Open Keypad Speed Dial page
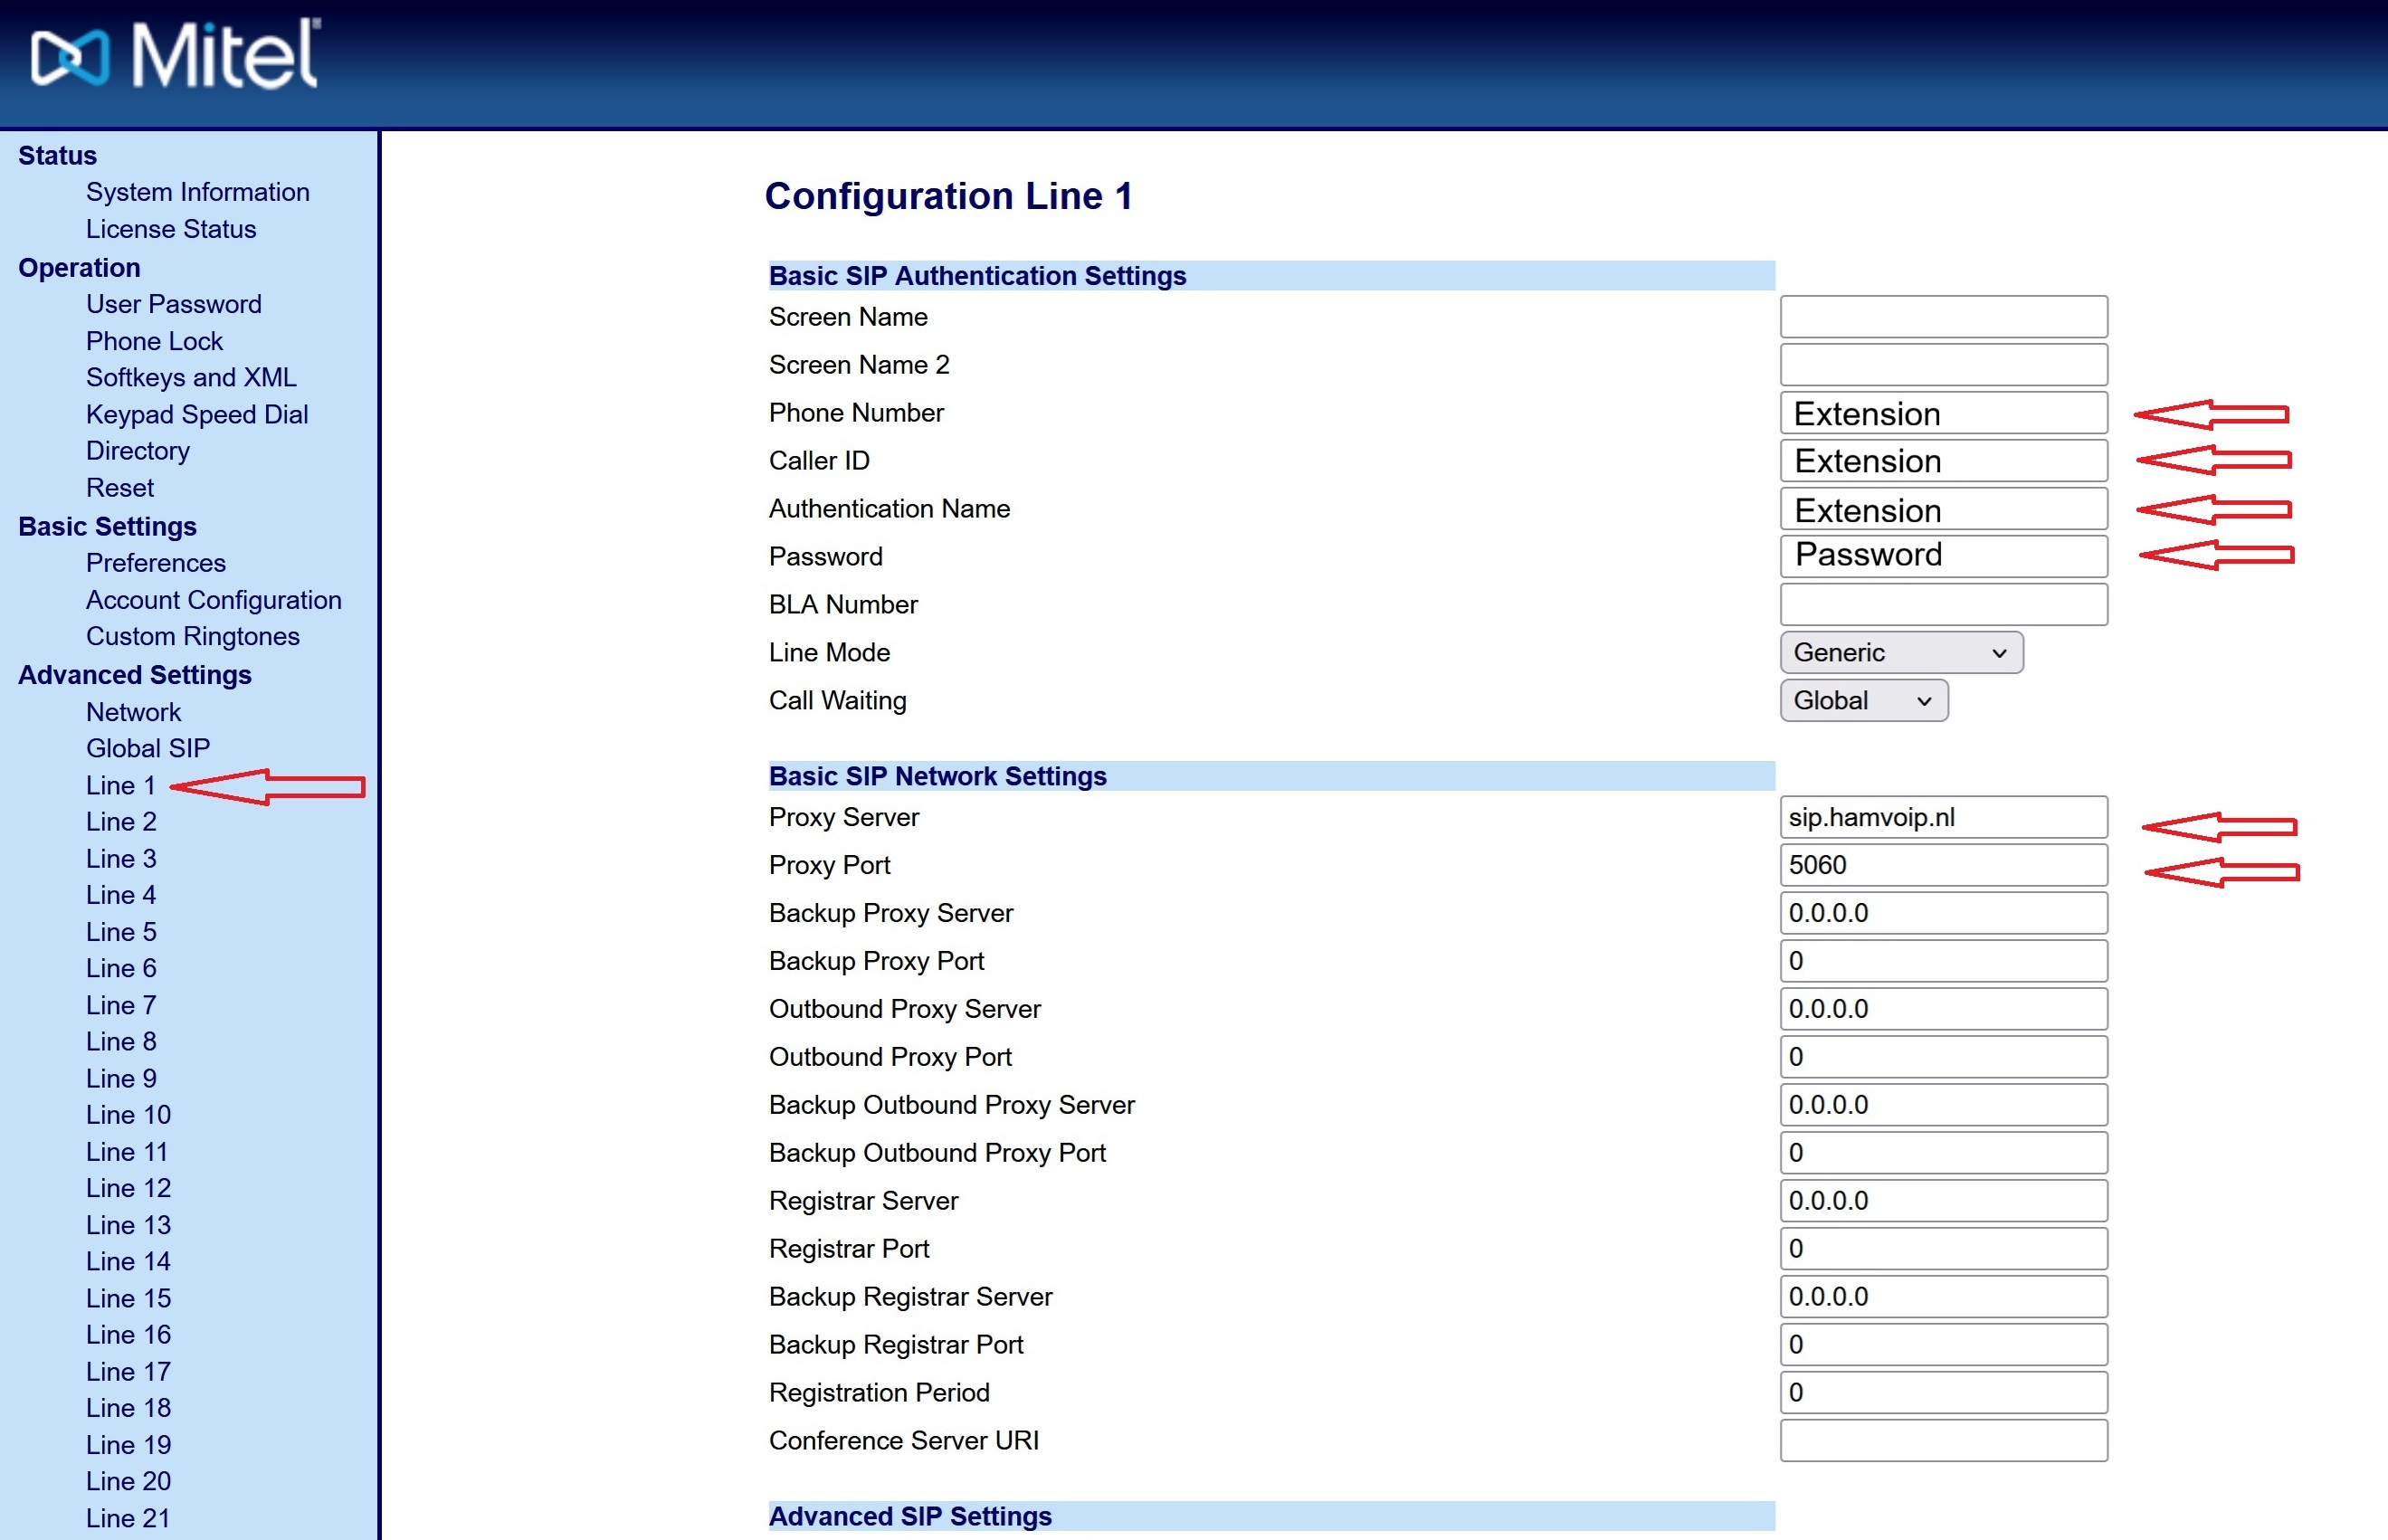 tap(196, 414)
